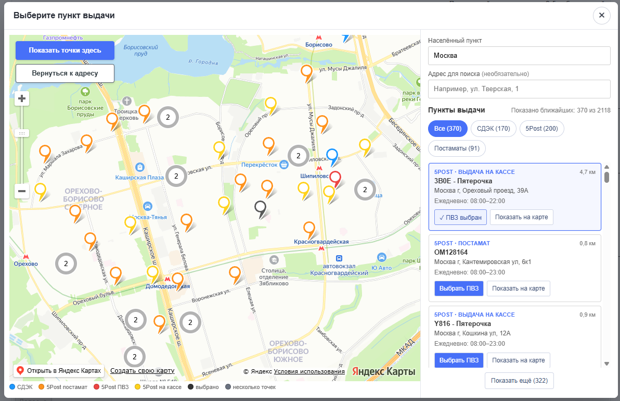Click the Красногвардейская metro icon
Image resolution: width=620 pixels, height=401 pixels.
(321, 248)
